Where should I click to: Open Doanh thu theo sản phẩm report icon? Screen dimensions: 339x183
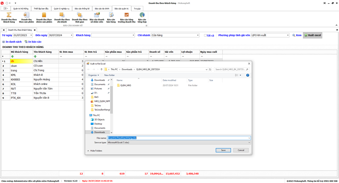click(26, 15)
